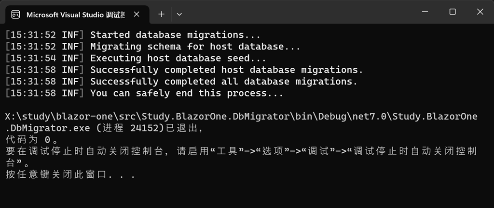Minimize the terminal window

pos(424,12)
